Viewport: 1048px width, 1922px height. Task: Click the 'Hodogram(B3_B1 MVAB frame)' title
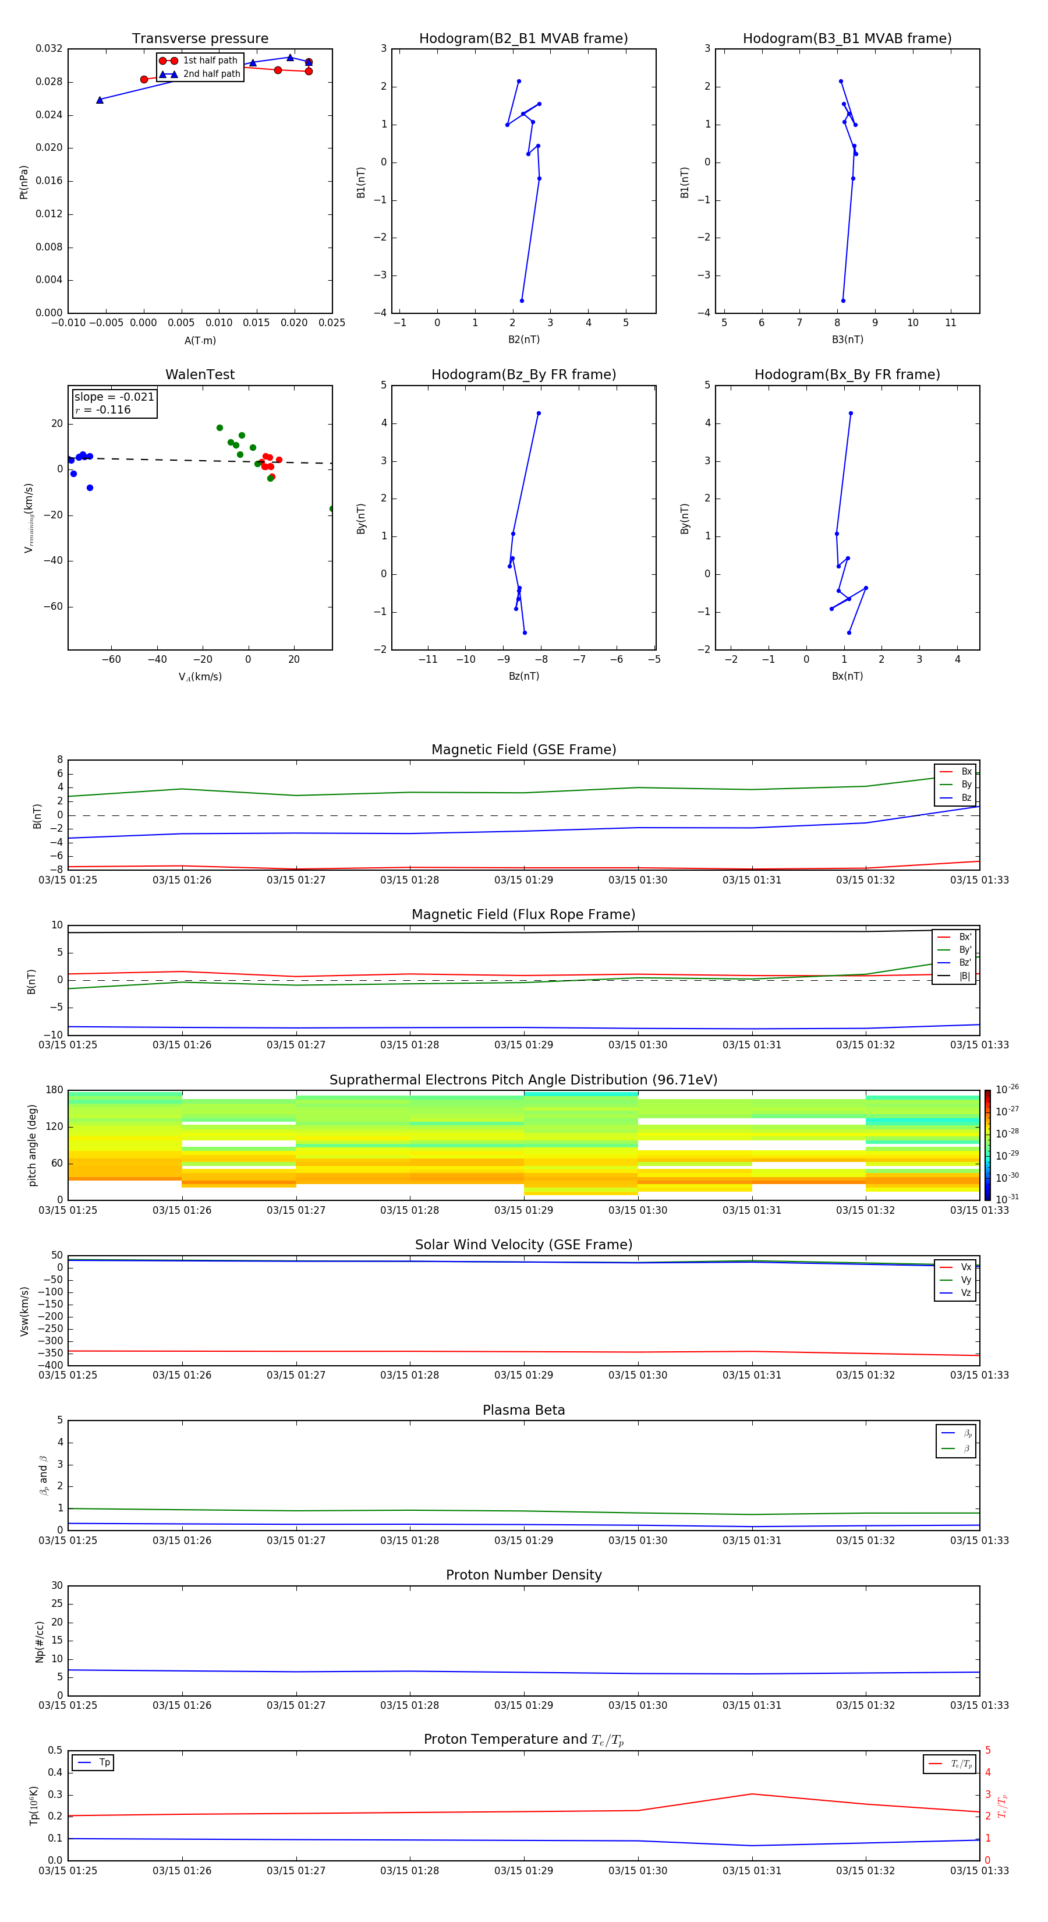coord(847,39)
